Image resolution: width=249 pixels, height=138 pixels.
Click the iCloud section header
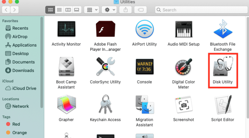coord(8,81)
